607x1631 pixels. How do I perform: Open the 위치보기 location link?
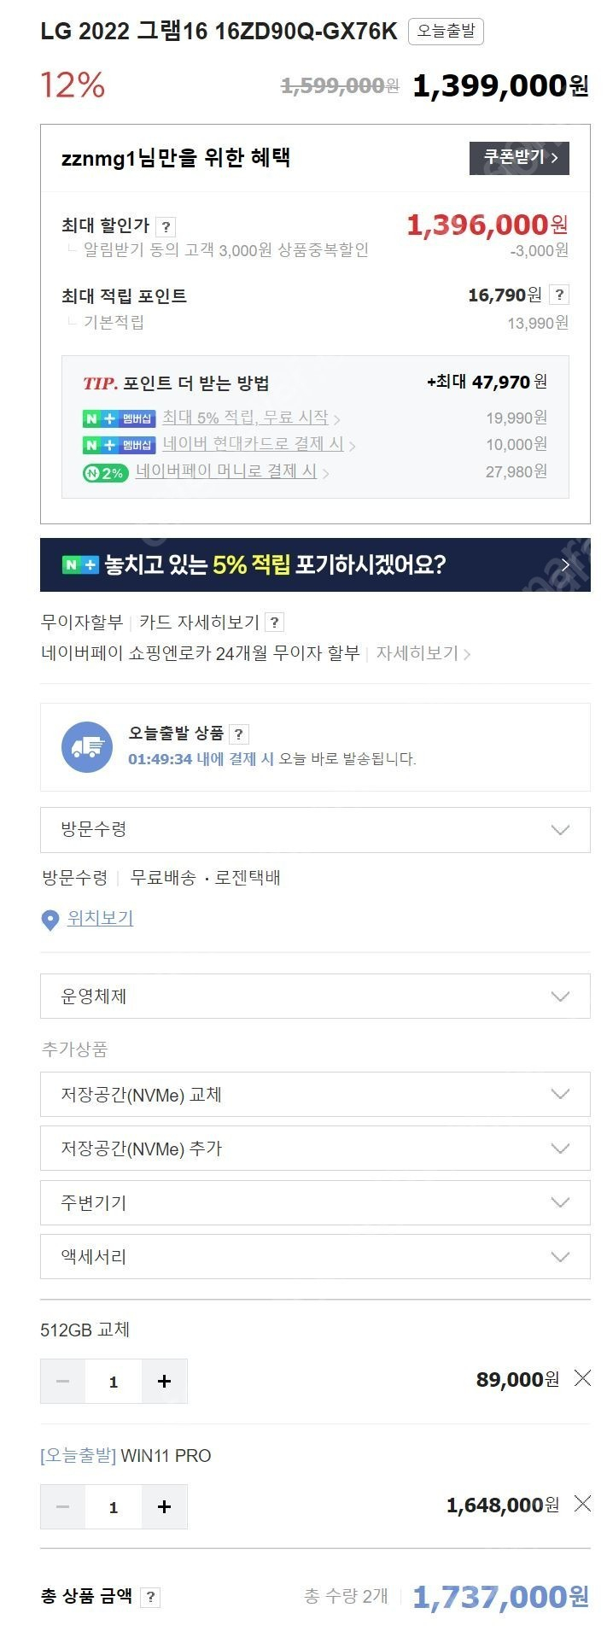[99, 918]
